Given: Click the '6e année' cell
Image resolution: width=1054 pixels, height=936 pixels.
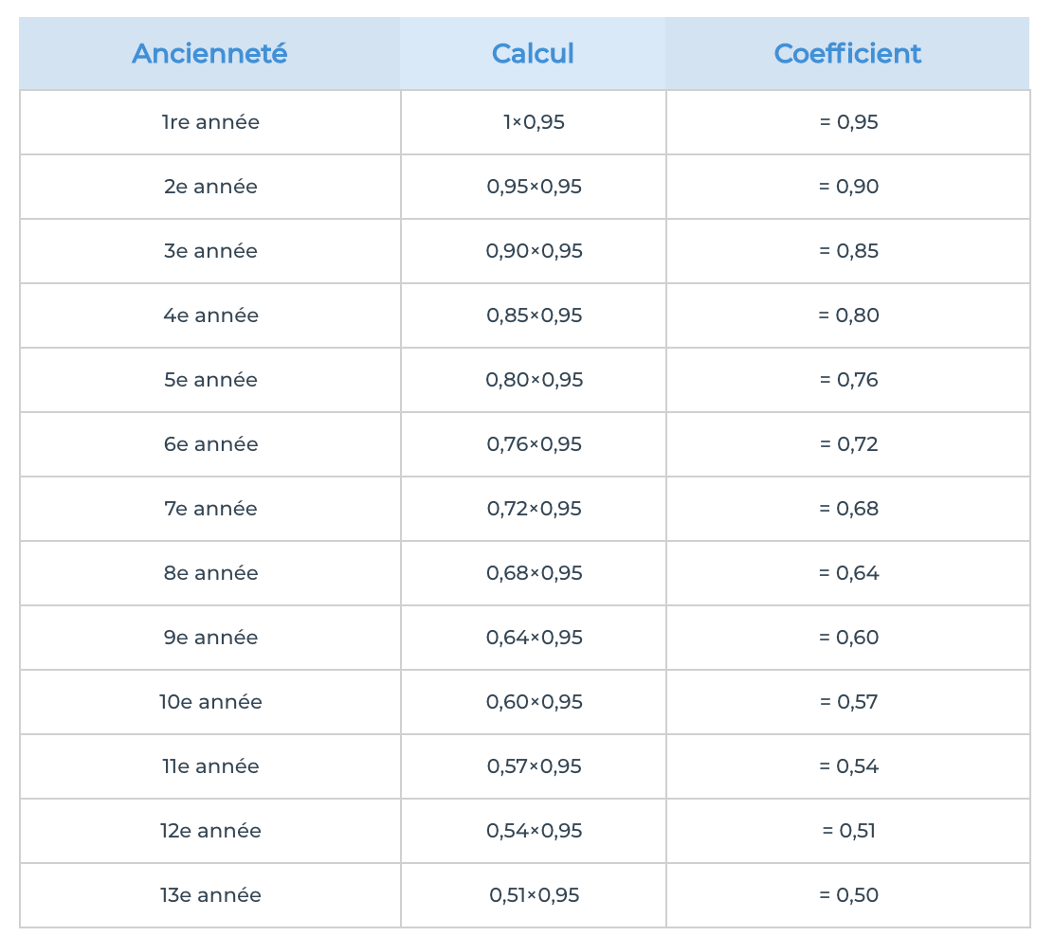Looking at the screenshot, I should point(210,444).
